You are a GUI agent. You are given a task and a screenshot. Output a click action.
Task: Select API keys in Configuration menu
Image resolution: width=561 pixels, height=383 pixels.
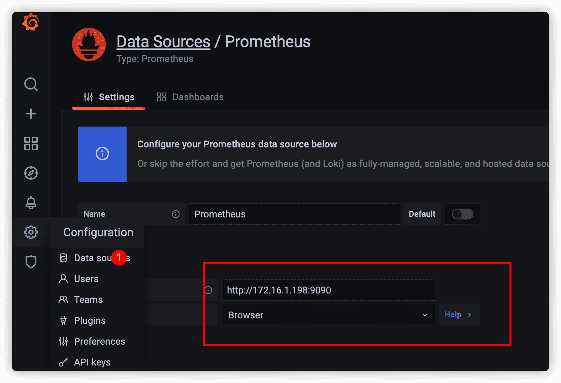tap(85, 362)
